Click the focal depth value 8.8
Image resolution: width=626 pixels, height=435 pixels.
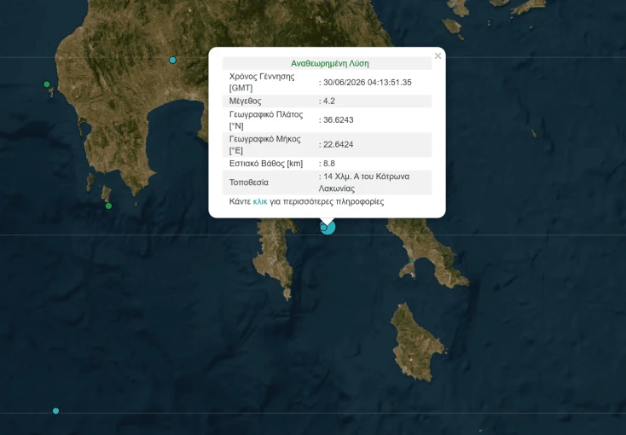click(x=329, y=164)
